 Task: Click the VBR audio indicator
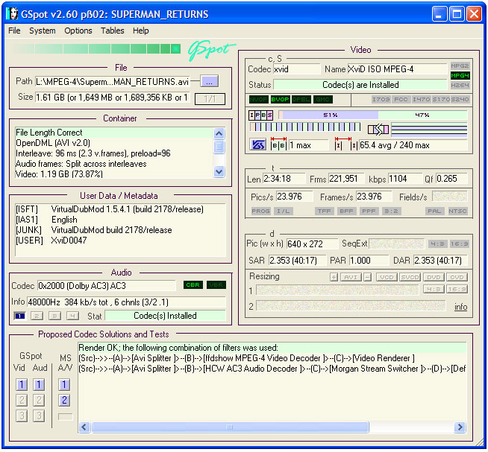point(216,285)
